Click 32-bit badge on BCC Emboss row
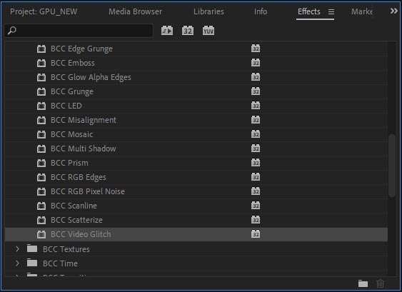This screenshot has width=402, height=292. (256, 63)
